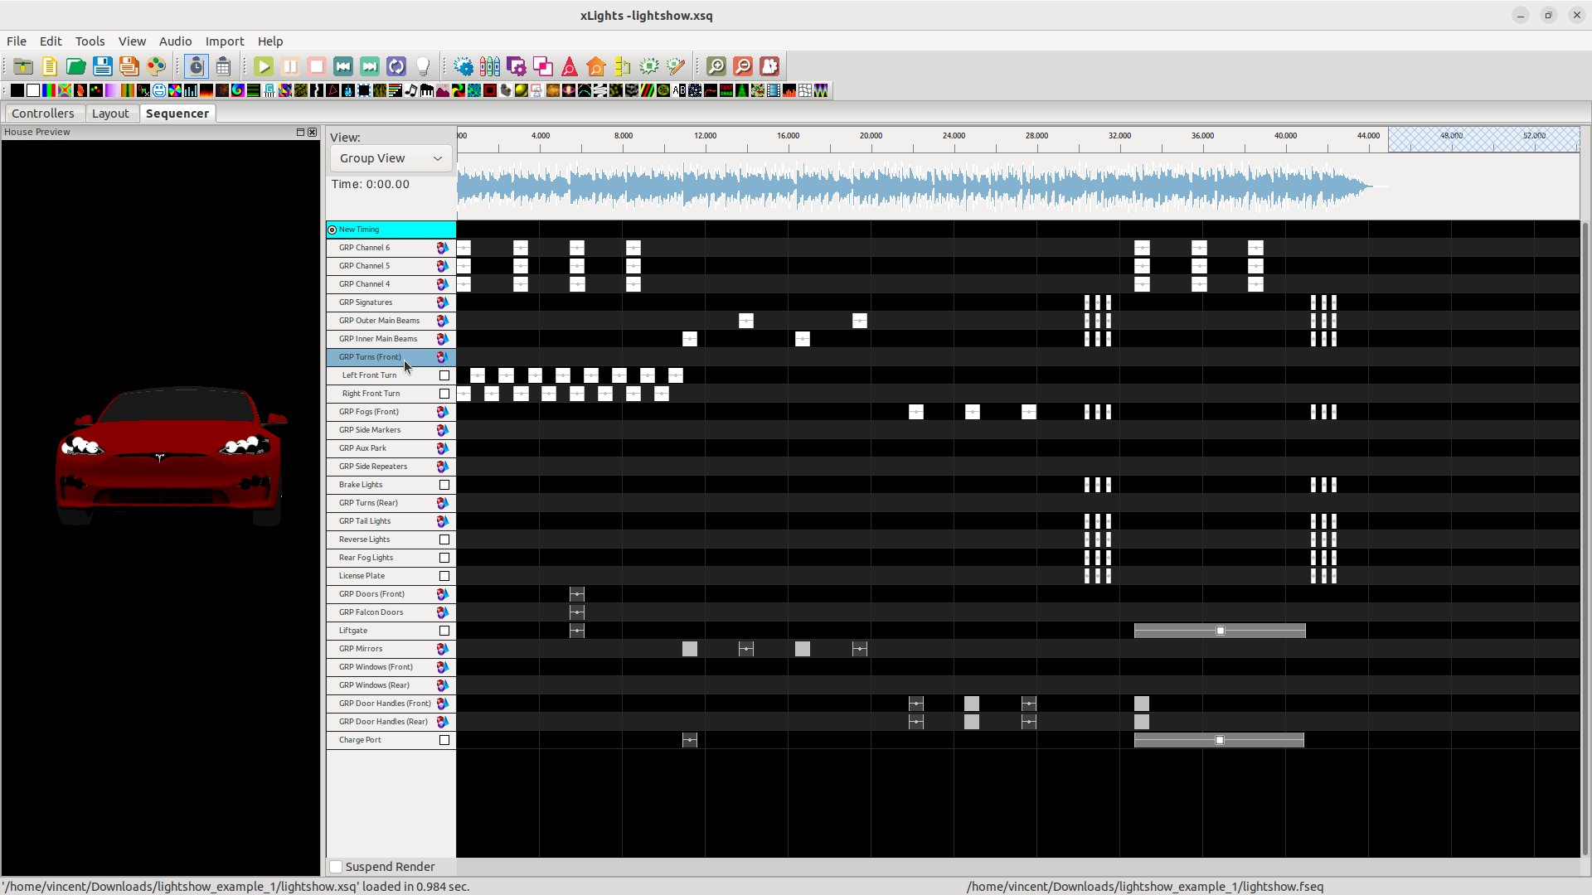Click the Zoom In magnifier icon
This screenshot has height=895, width=1592.
point(716,66)
